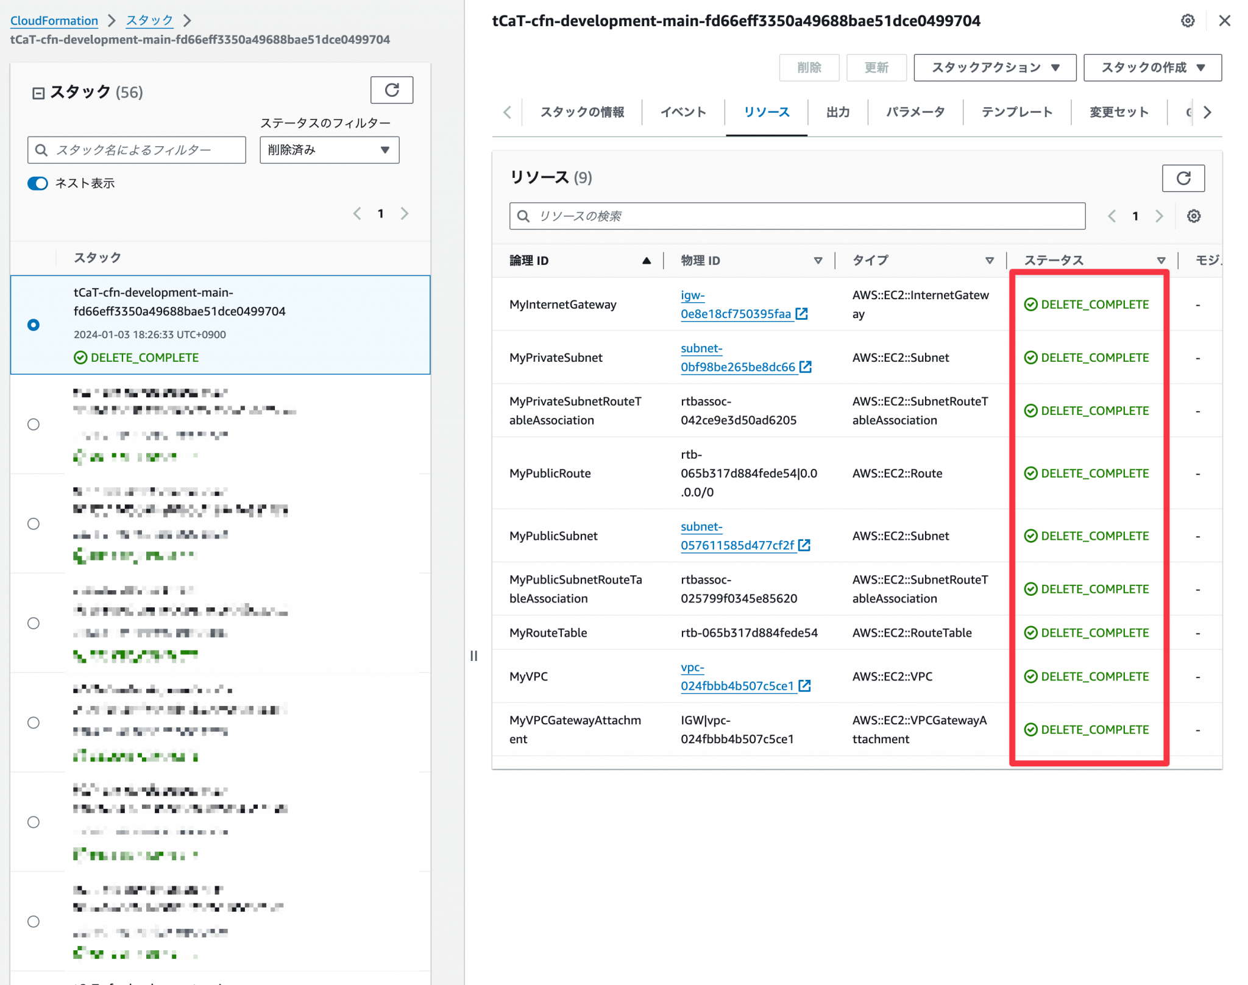This screenshot has height=985, width=1248.
Task: Open vpc-024fbbb4b507c5ce1 via its external link icon
Action: (x=805, y=686)
